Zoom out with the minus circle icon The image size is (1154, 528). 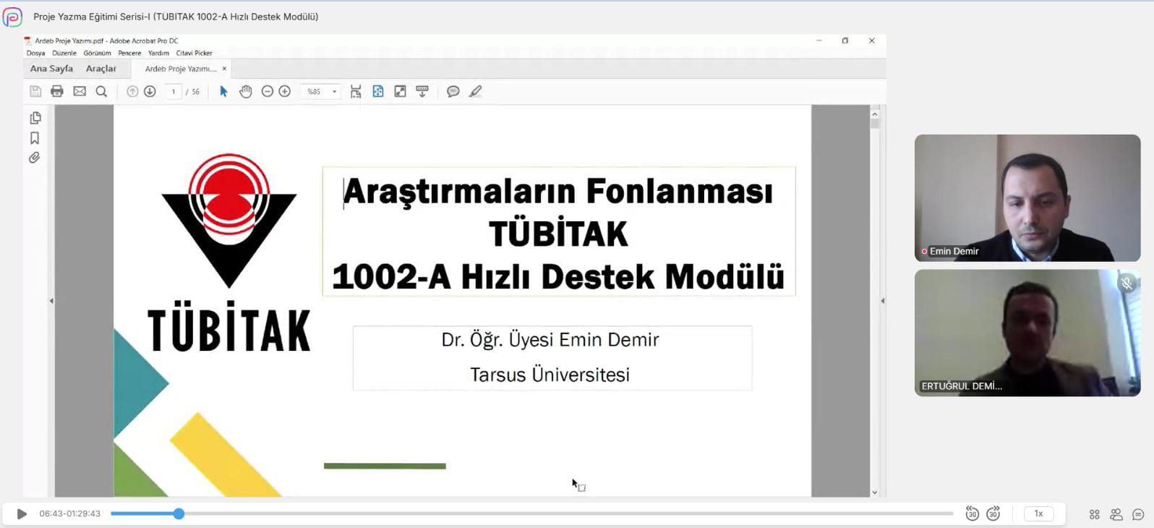tap(267, 91)
